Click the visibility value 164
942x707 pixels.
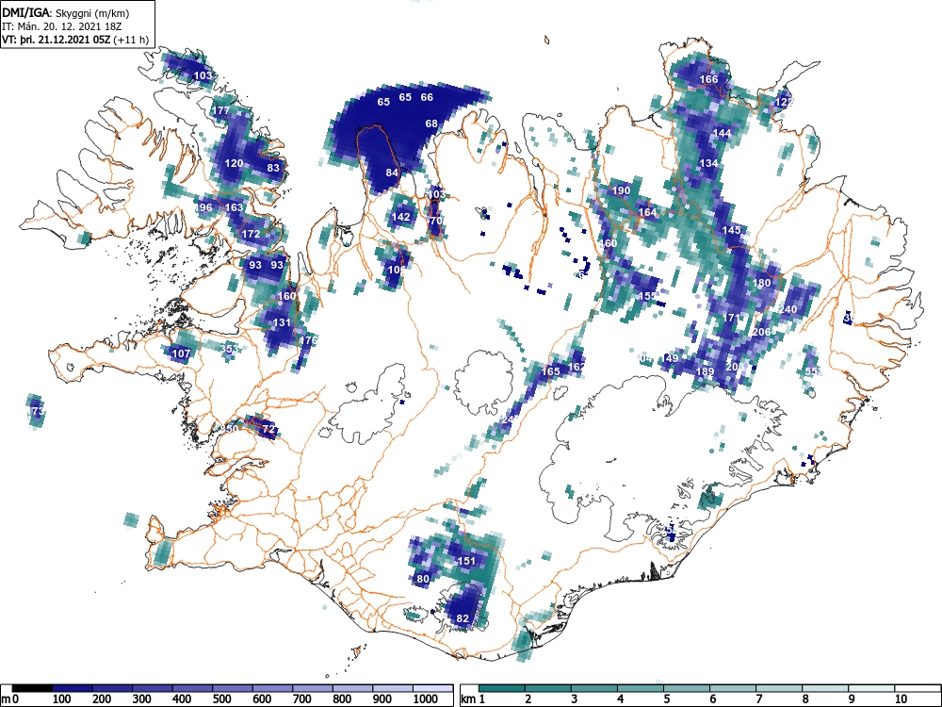(648, 212)
